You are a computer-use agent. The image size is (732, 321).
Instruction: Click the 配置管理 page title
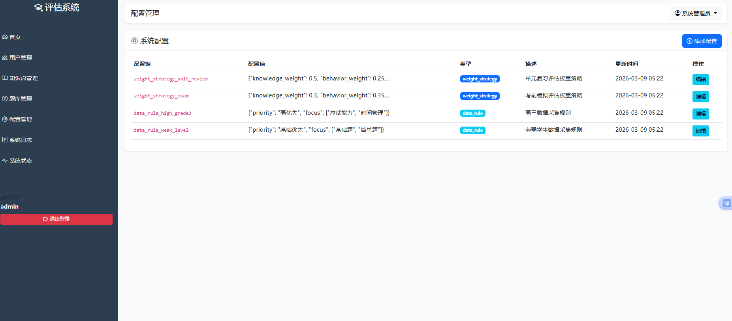145,13
